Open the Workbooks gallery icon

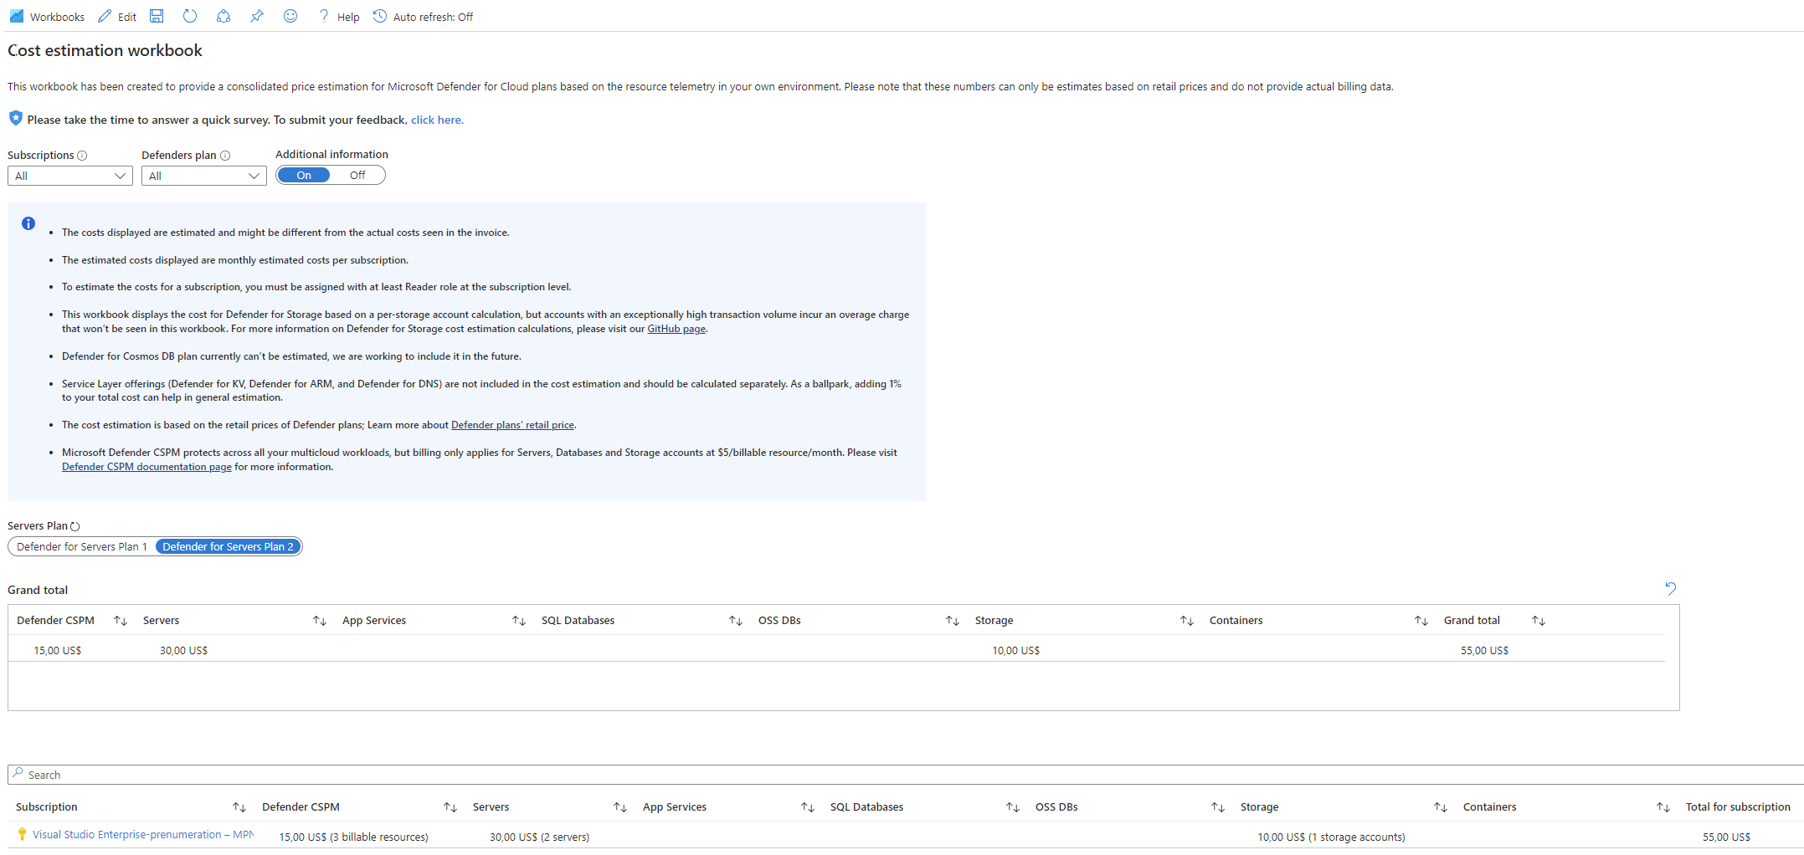pyautogui.click(x=17, y=16)
